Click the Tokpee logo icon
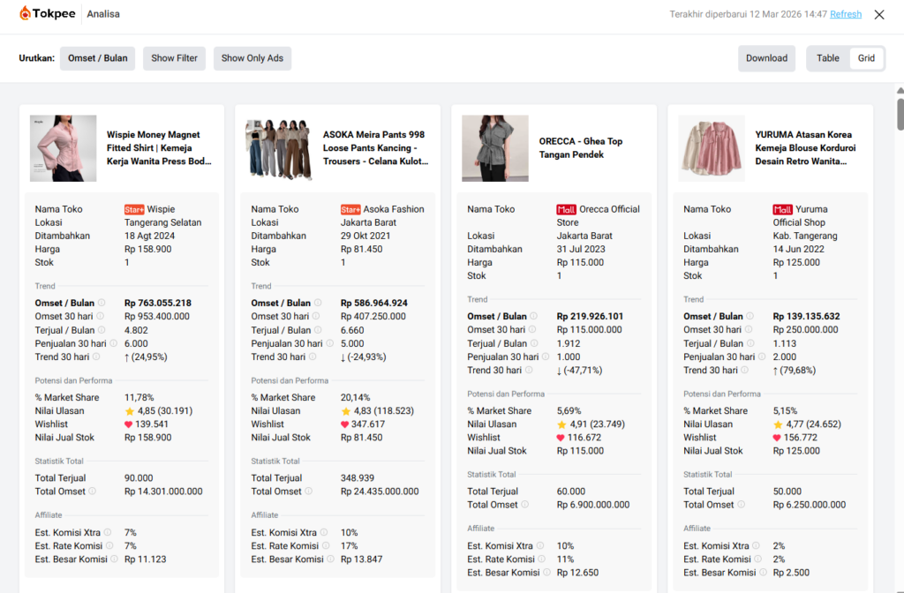 point(26,14)
